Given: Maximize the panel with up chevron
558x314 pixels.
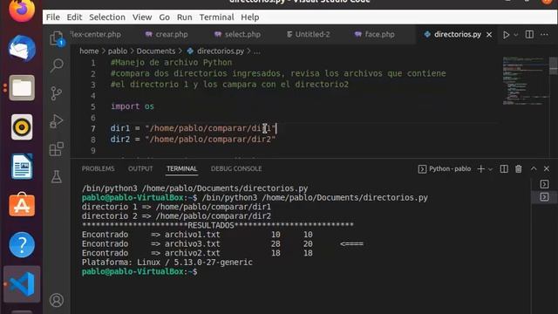Looking at the screenshot, I should pos(534,168).
